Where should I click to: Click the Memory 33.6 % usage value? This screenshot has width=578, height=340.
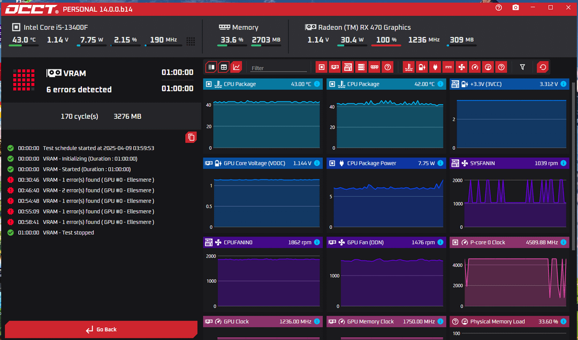[x=232, y=40]
